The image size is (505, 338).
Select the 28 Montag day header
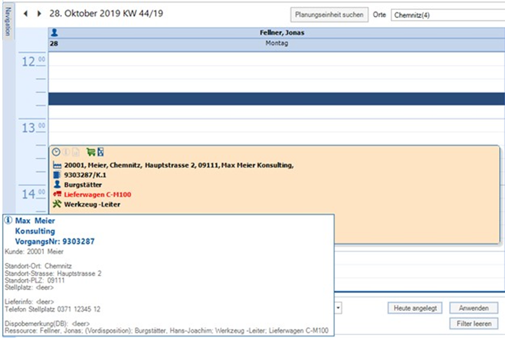pyautogui.click(x=276, y=44)
